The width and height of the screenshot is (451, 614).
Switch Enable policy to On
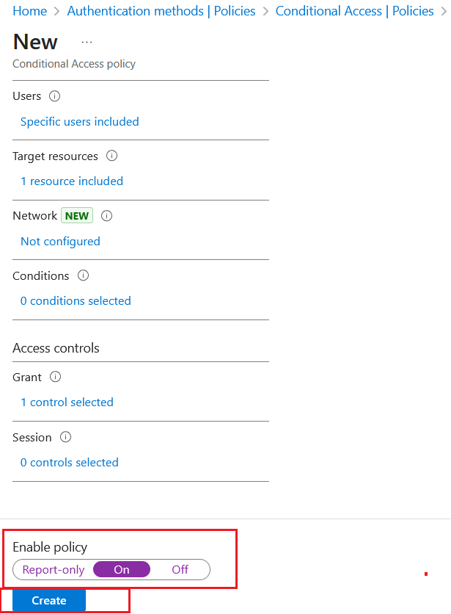pos(122,569)
